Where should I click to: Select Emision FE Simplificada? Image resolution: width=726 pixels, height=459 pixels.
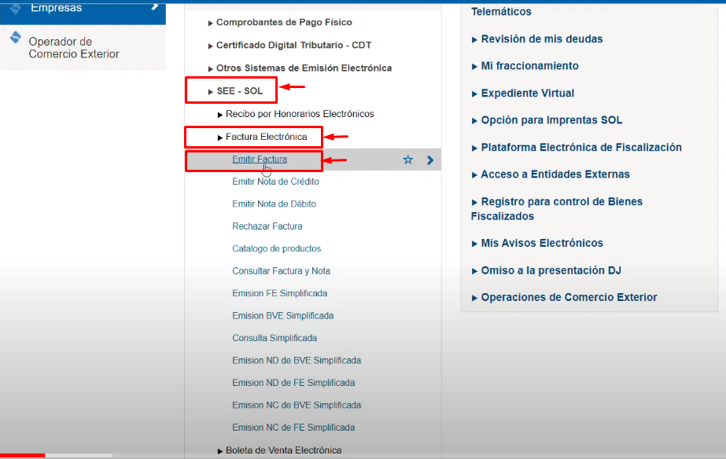click(280, 293)
